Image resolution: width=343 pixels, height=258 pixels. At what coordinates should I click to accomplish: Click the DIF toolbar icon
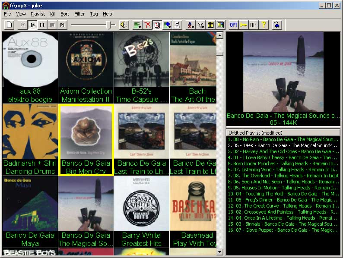(x=254, y=25)
